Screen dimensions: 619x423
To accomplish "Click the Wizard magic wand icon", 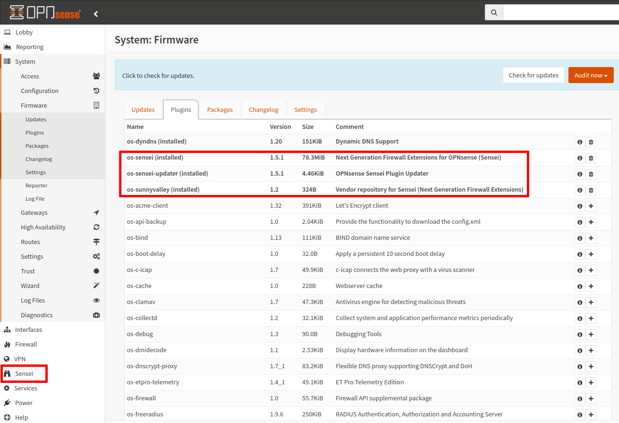I will tap(96, 286).
